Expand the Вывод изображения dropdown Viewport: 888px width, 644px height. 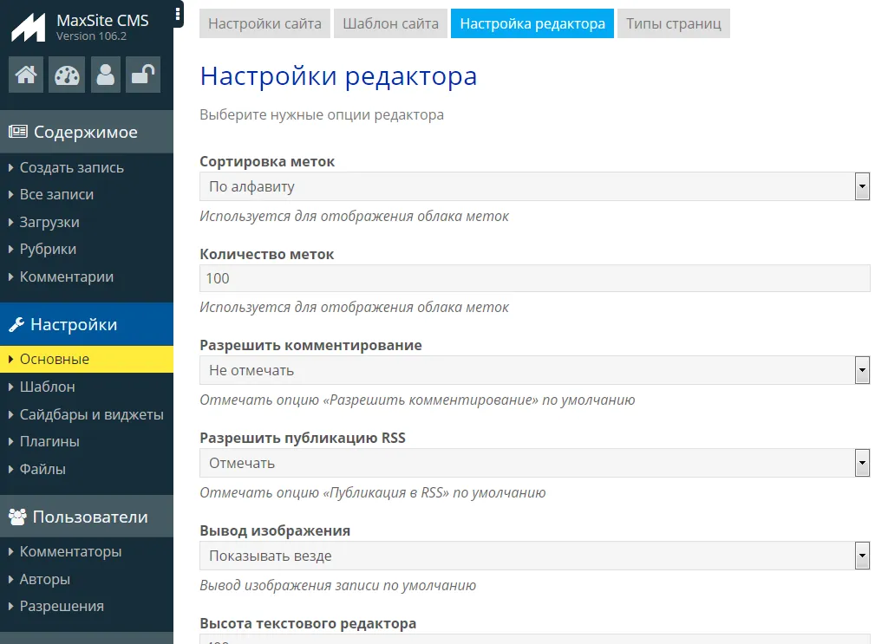534,556
